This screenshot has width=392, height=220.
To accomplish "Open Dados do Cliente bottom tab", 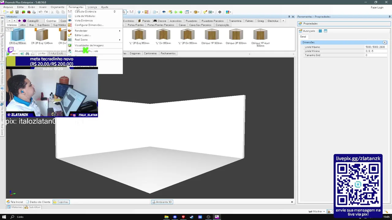I will coord(38,202).
